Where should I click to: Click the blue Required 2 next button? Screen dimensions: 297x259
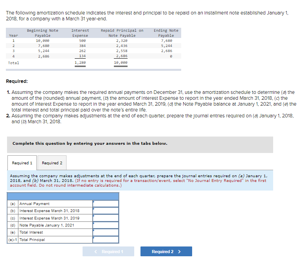coord(166,252)
